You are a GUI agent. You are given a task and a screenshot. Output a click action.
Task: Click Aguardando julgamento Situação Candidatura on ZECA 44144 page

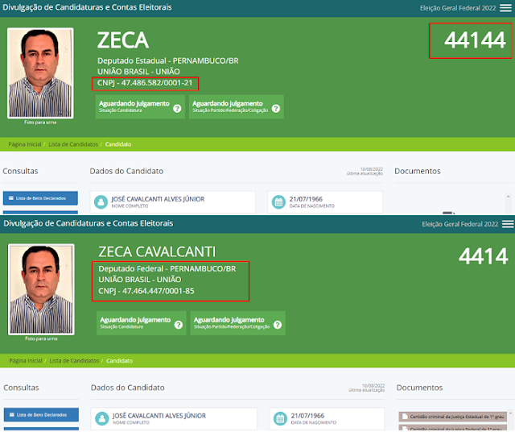[140, 106]
